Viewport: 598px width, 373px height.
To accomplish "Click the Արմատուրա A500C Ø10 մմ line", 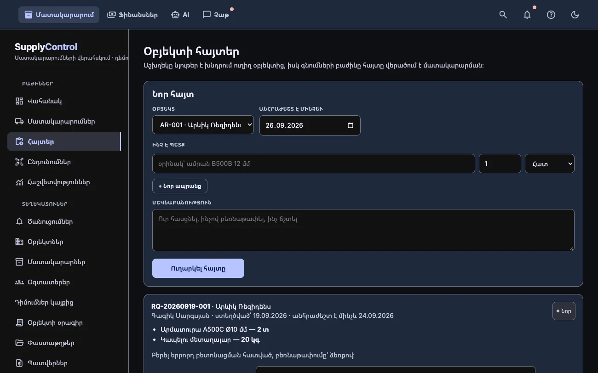I will [215, 329].
